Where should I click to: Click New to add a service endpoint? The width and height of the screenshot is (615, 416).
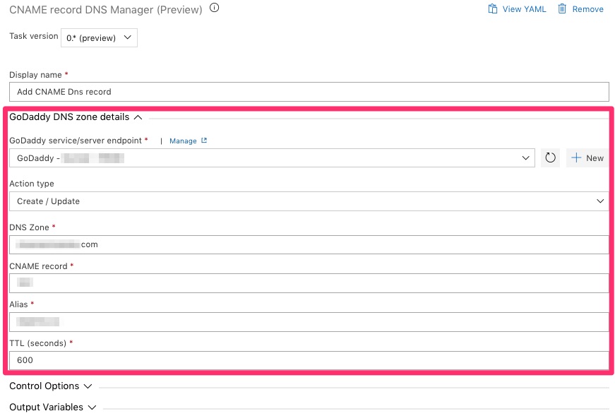click(587, 158)
